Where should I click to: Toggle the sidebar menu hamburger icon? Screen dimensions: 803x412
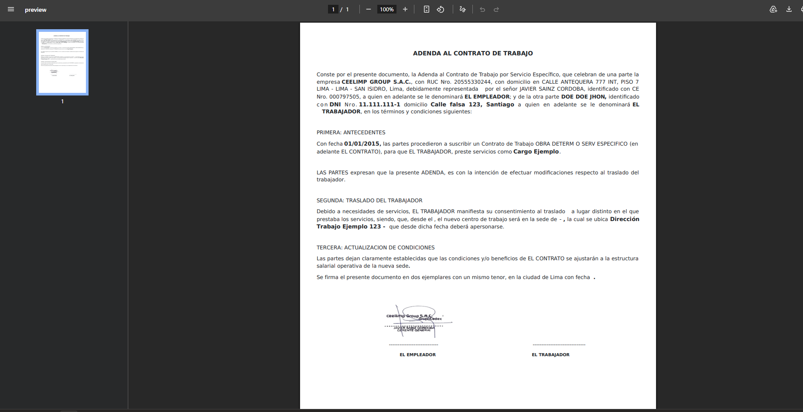[x=11, y=9]
